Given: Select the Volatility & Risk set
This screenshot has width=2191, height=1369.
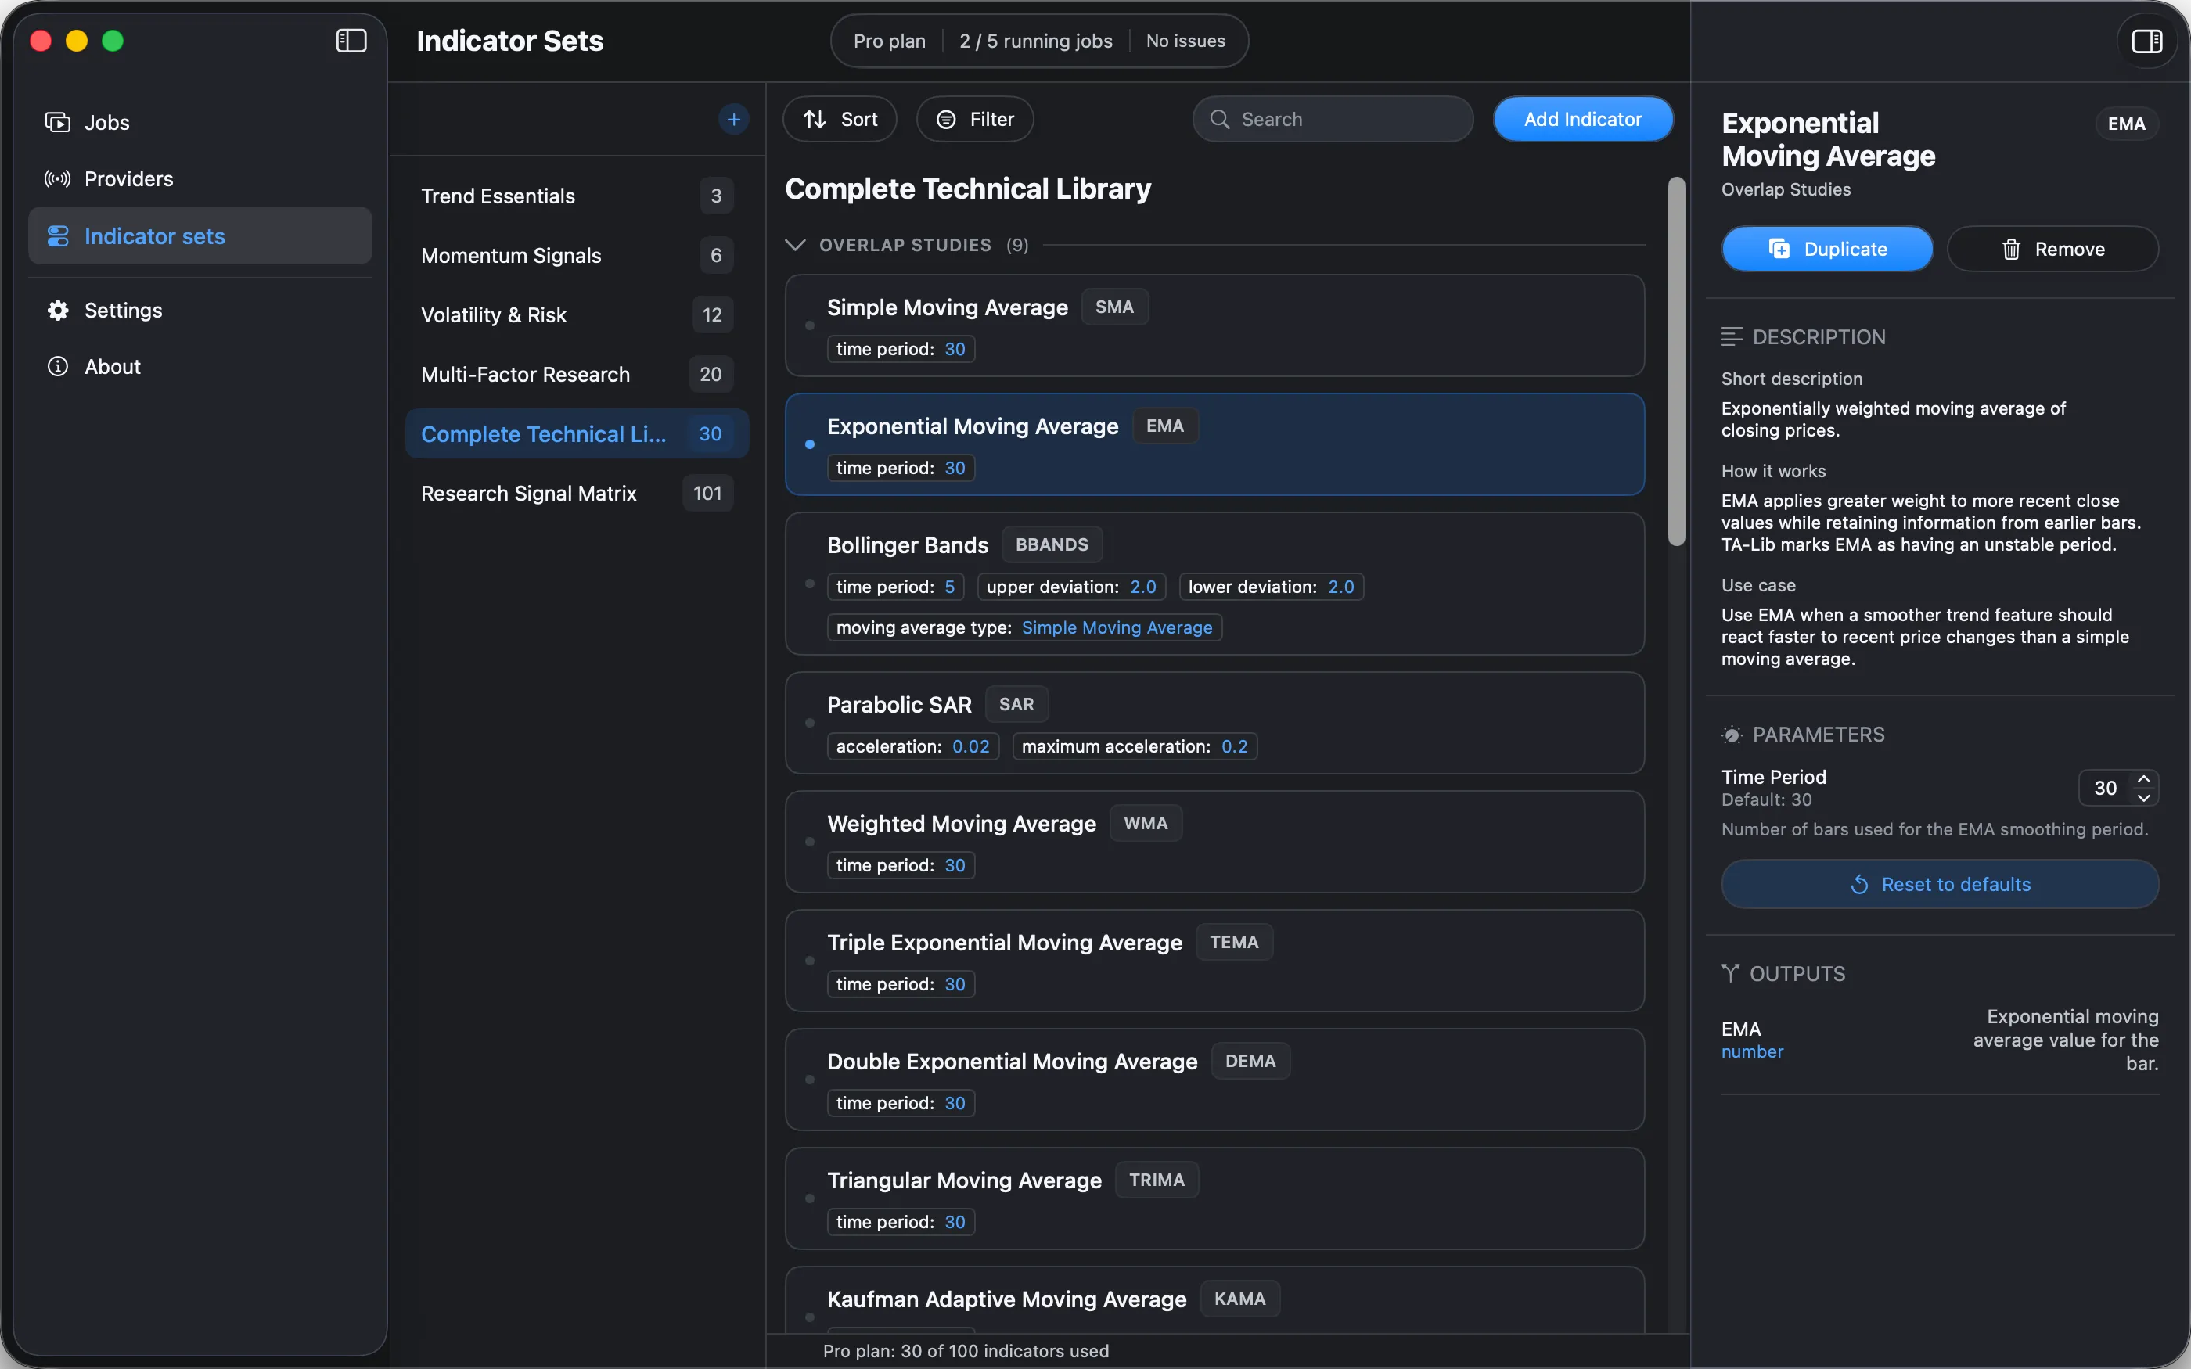Looking at the screenshot, I should (x=577, y=315).
